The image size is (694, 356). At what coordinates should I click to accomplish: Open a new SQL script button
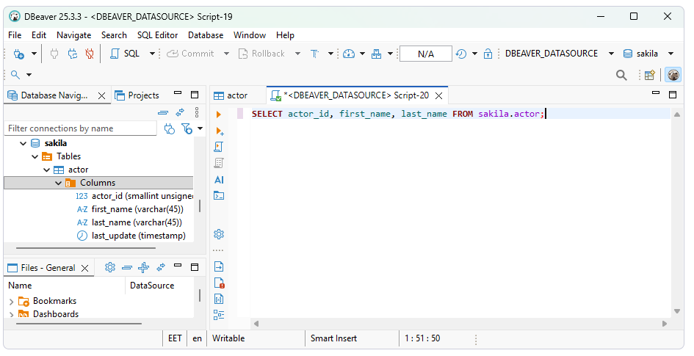click(x=125, y=54)
